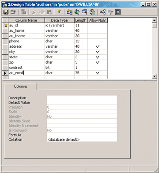Click the Data Type header
The width and height of the screenshot is (159, 173).
pyautogui.click(x=60, y=20)
